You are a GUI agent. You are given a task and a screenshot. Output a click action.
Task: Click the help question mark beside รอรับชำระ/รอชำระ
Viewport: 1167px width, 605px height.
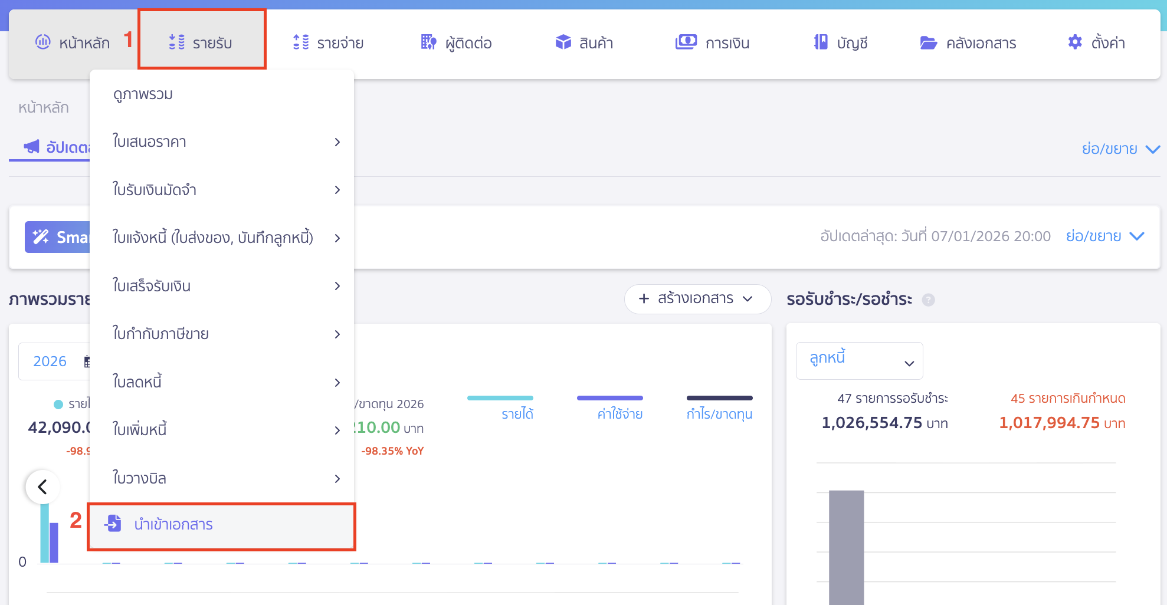pos(930,300)
